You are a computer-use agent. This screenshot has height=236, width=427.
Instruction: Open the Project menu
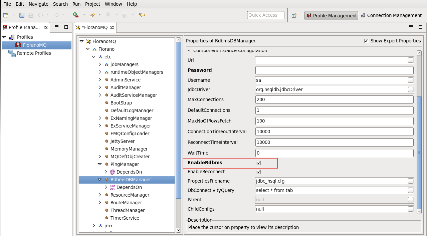pos(92,4)
